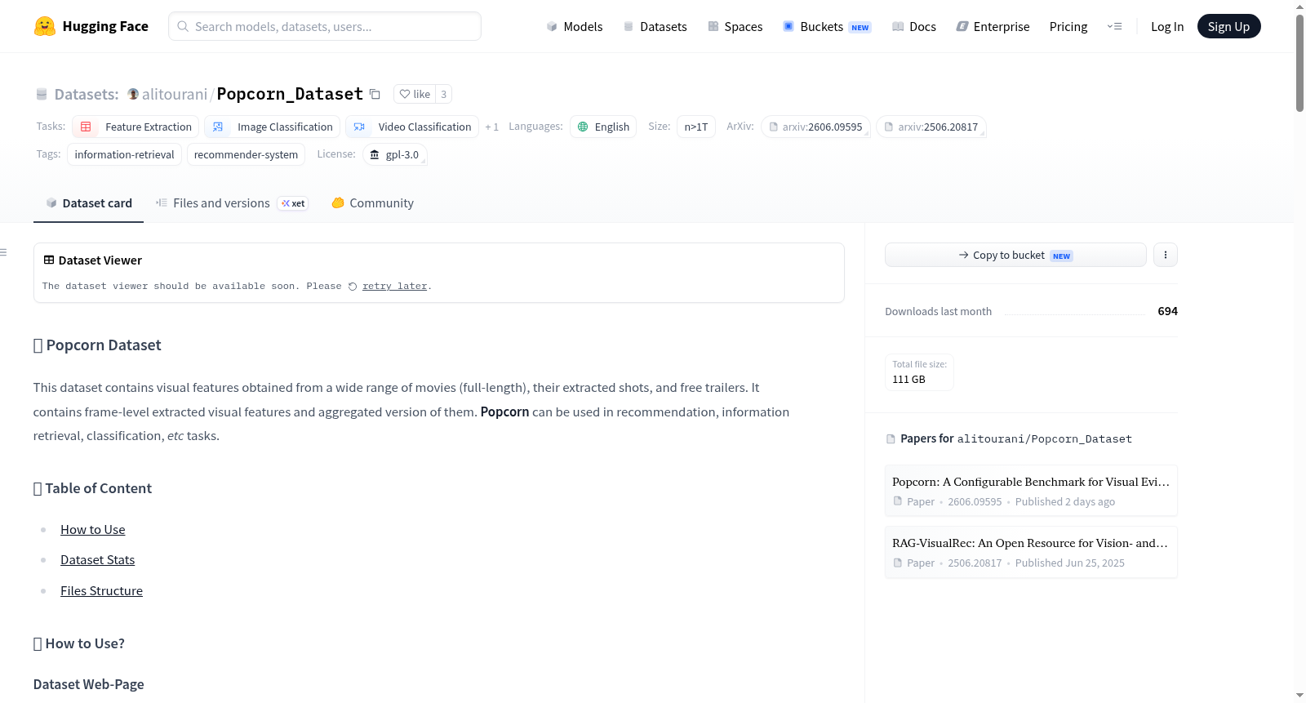The image size is (1306, 703).
Task: Click alitourani user avatar
Action: [x=133, y=94]
